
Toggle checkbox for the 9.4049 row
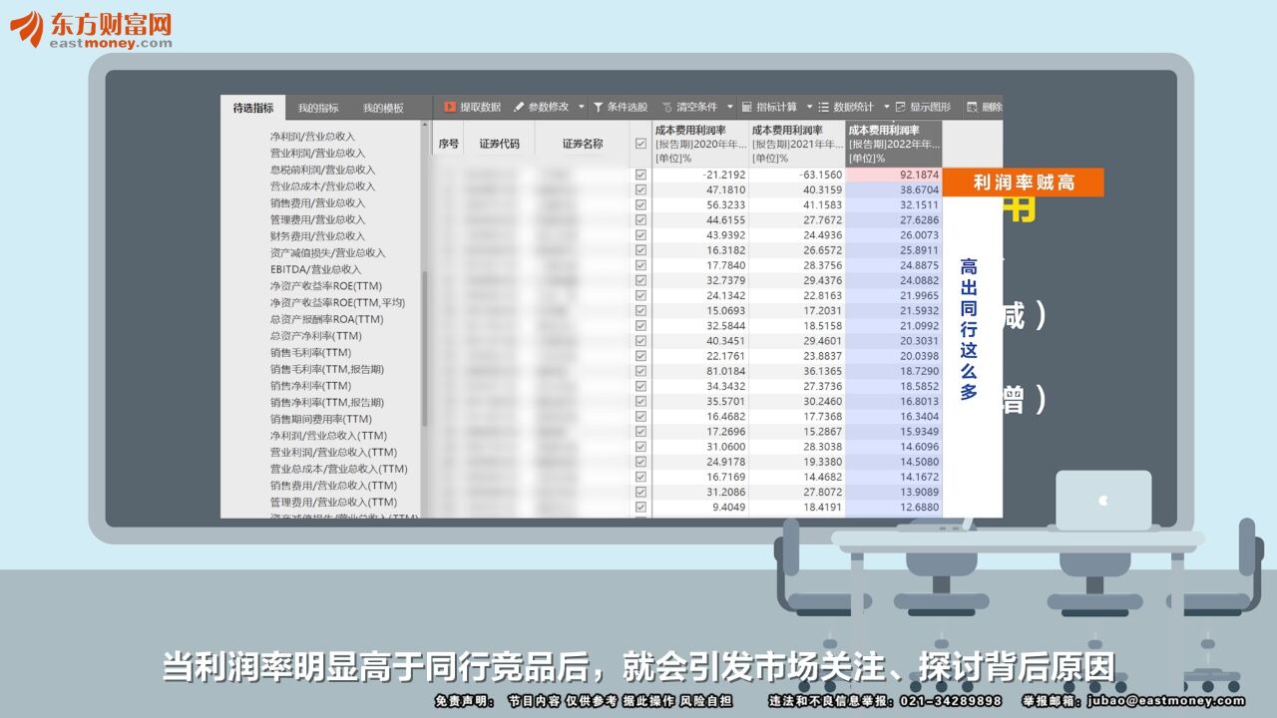point(640,507)
